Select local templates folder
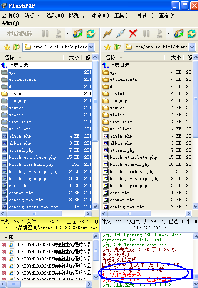Viewport: 198px width, 288px height. tap(46, 122)
